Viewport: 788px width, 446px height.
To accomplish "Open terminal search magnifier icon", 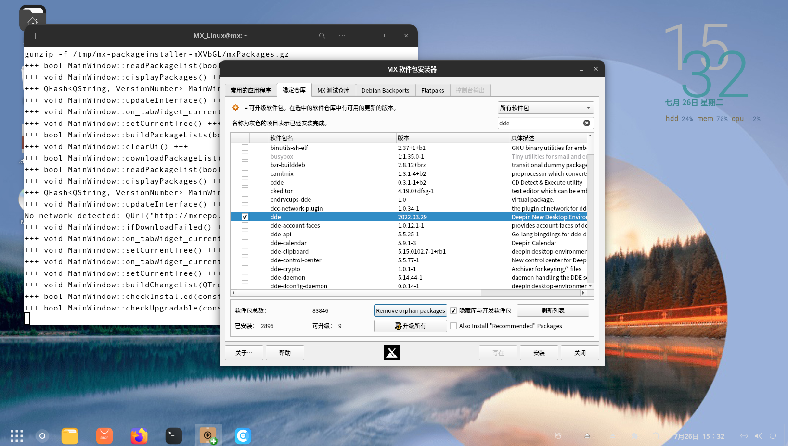I will click(322, 36).
